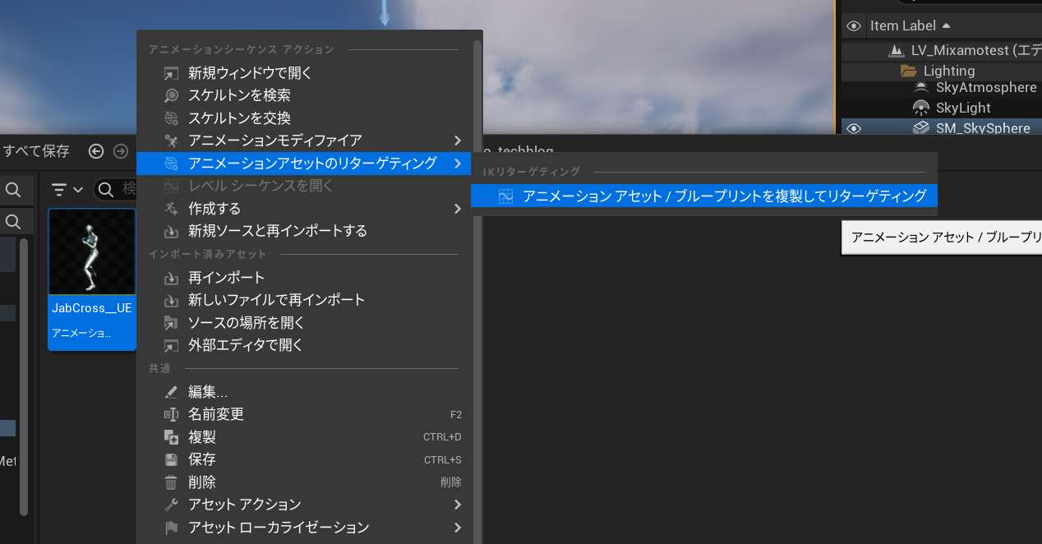
Task: Toggle the Item Label header eye icon
Action: (854, 25)
